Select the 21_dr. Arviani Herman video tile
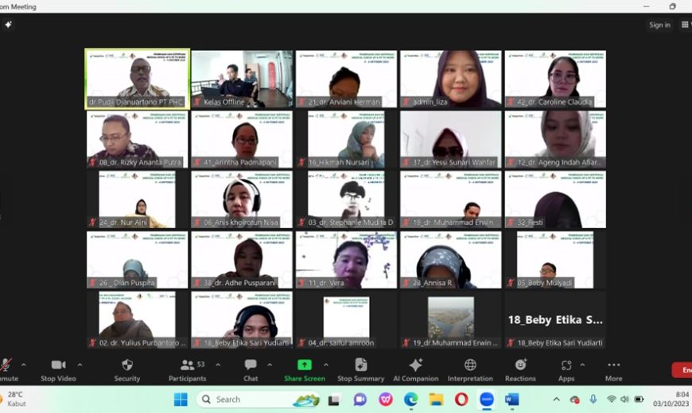Screen dimensions: 692x413 [346, 79]
